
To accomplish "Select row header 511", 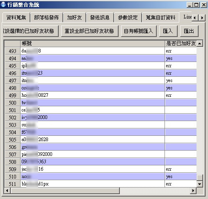I will tap(12, 184).
